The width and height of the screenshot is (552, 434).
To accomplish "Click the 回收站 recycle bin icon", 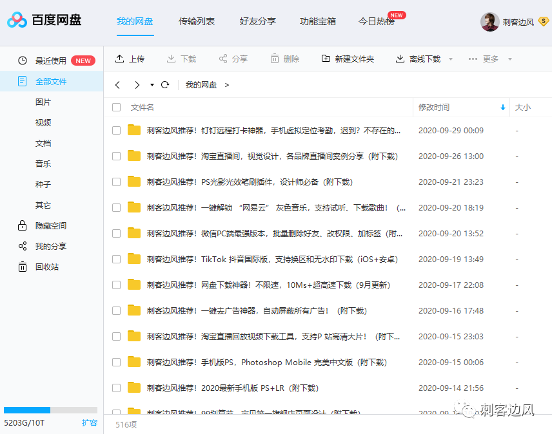I will (x=22, y=267).
